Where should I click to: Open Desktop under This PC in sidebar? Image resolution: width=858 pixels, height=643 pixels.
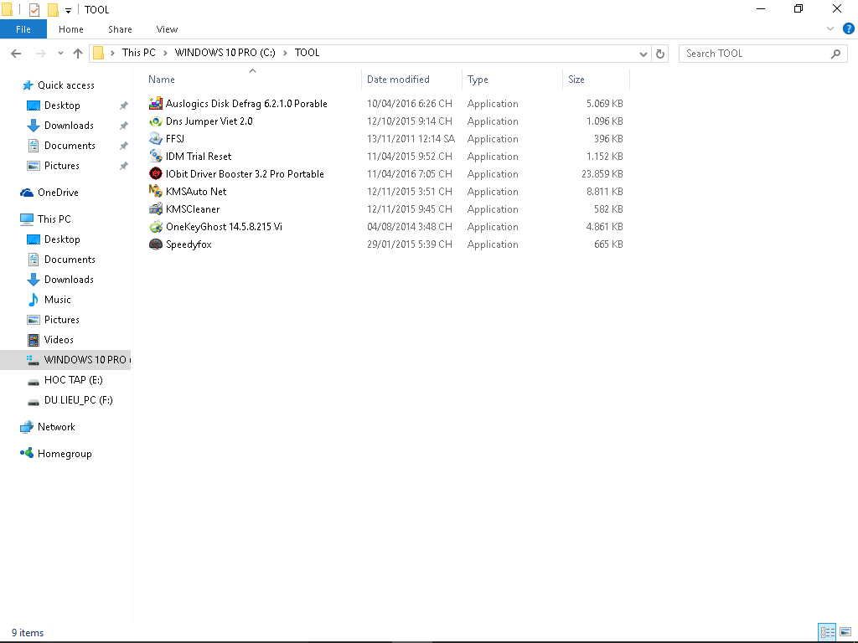[x=62, y=239]
